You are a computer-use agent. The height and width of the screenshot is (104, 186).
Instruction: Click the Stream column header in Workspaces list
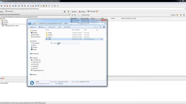click(x=113, y=18)
